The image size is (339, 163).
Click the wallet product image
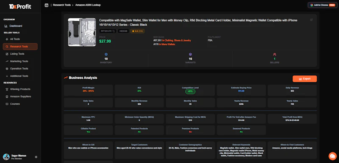coord(82,32)
